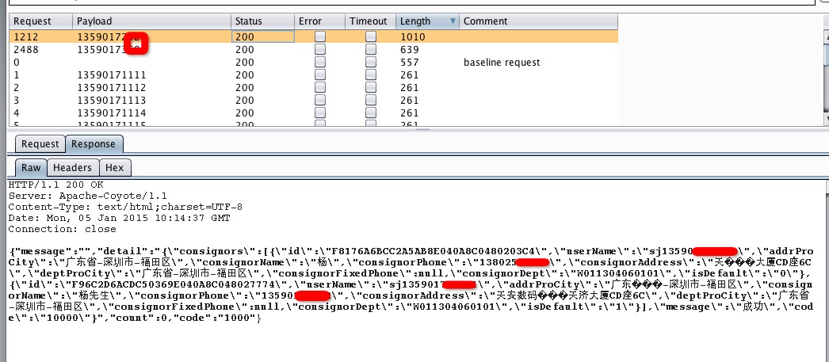Click length value 557

(x=410, y=63)
